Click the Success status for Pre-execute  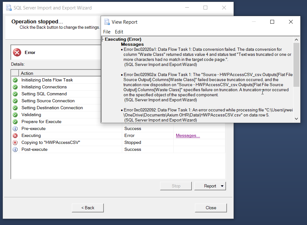point(133,129)
